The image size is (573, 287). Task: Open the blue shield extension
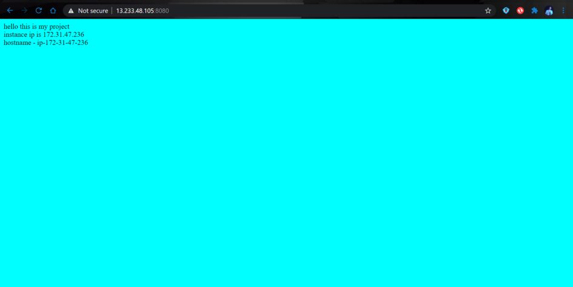506,10
